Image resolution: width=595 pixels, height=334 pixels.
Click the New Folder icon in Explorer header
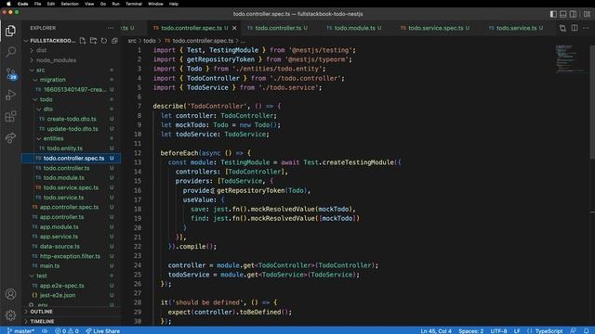point(93,41)
